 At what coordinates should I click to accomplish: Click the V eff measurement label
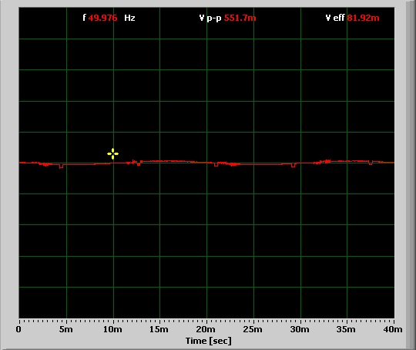click(335, 18)
